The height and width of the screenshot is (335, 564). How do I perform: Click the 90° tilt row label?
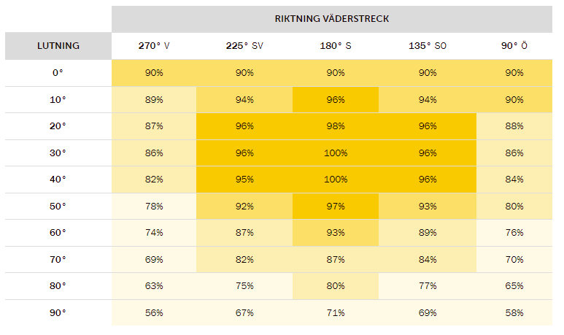pyautogui.click(x=58, y=312)
